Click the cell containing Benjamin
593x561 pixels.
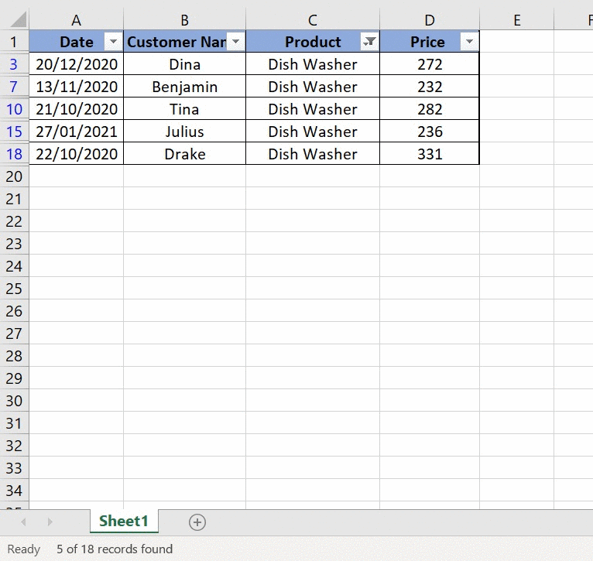pos(184,87)
